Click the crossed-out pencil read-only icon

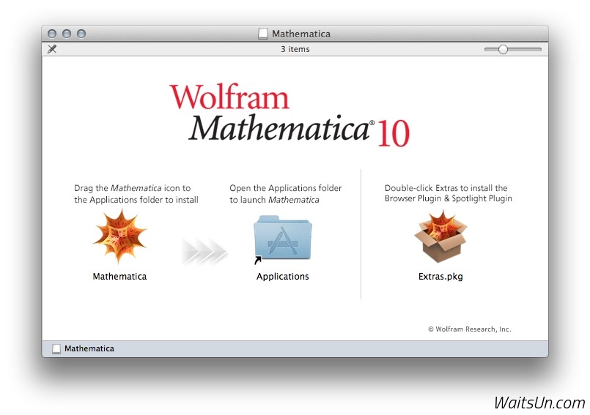tap(52, 49)
